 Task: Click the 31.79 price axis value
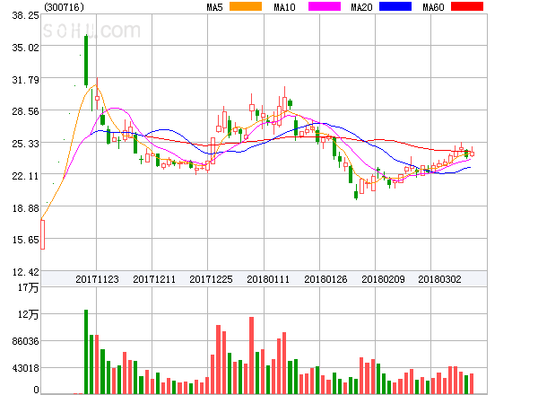pos(25,80)
